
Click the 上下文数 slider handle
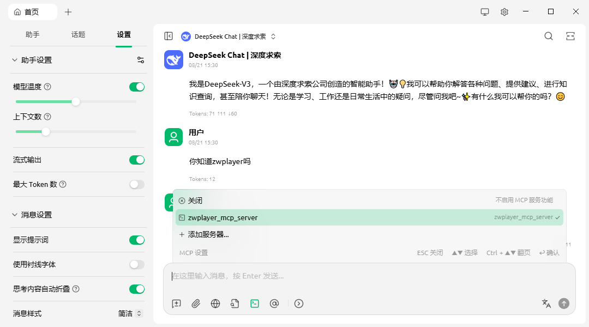click(x=45, y=132)
